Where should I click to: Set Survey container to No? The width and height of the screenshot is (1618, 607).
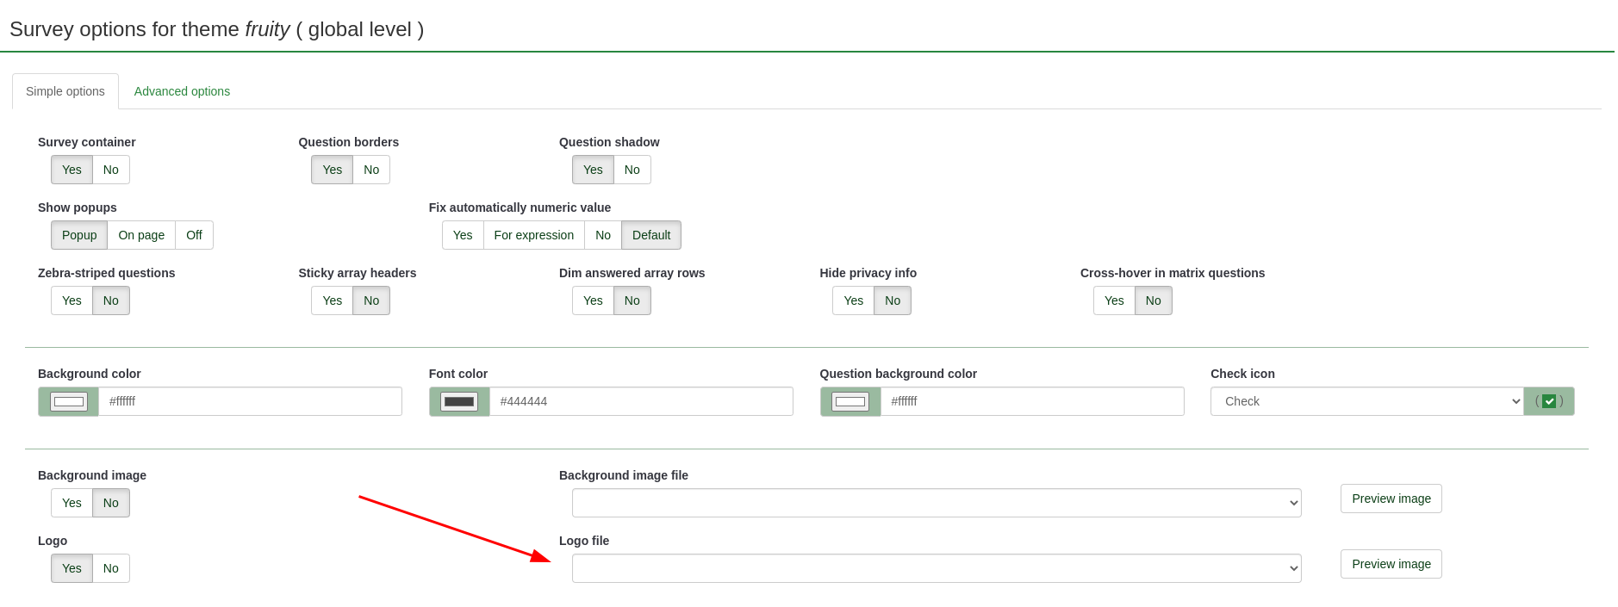pos(111,170)
